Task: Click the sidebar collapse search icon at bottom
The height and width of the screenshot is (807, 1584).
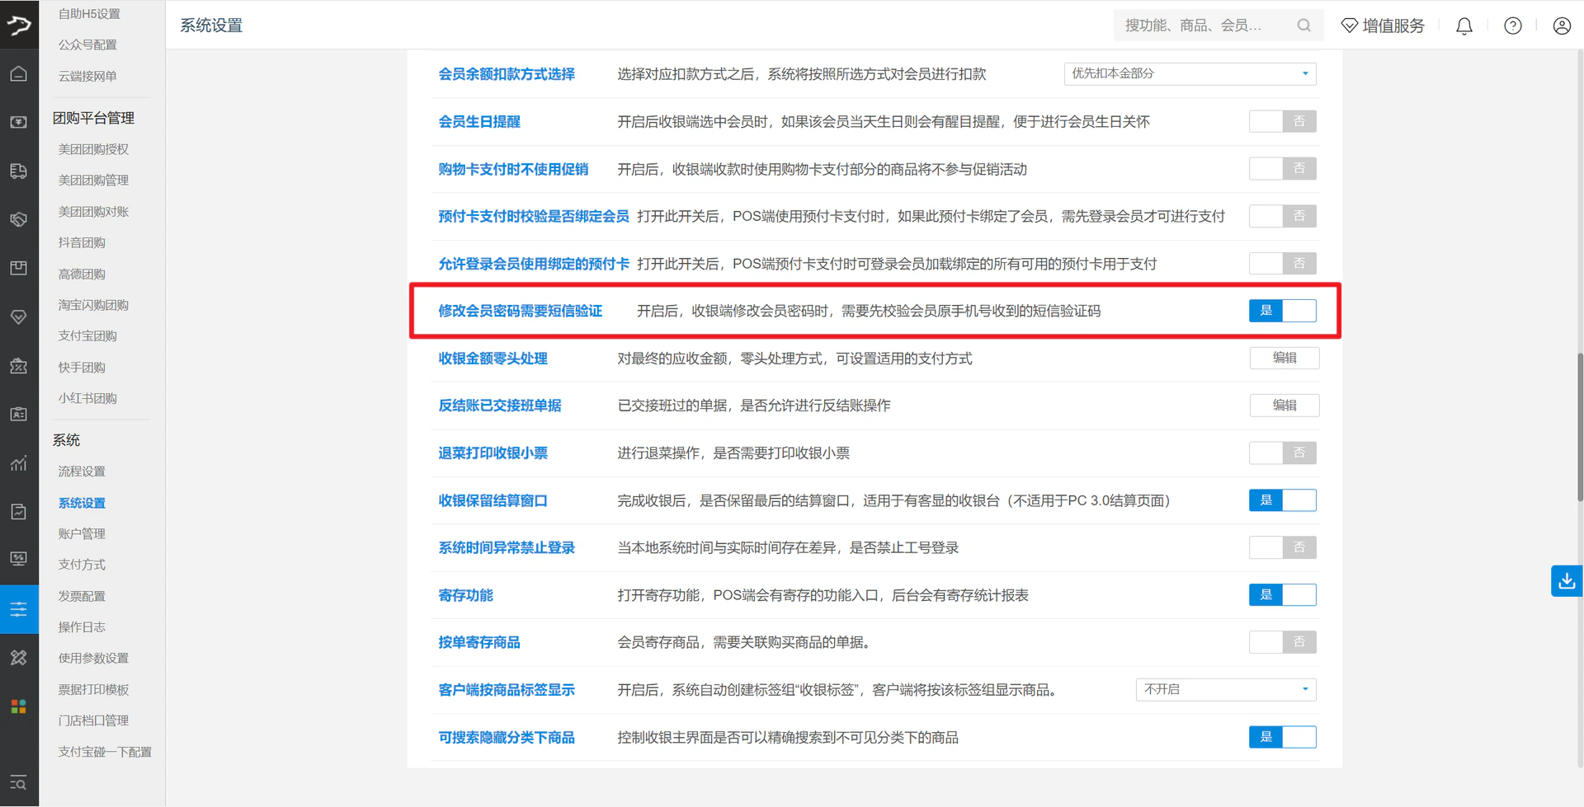Action: click(x=19, y=782)
